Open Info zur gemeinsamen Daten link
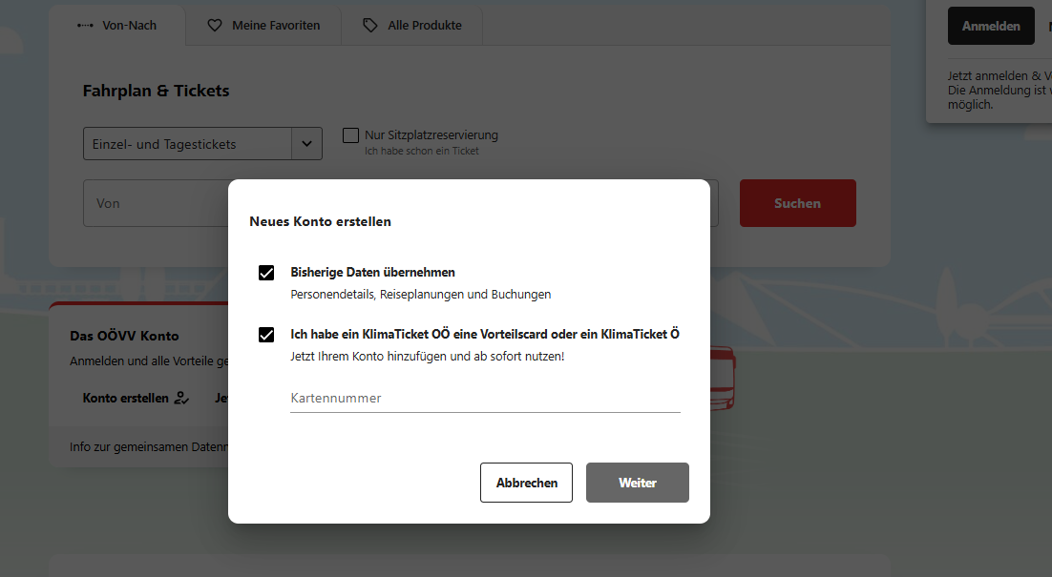 tap(148, 446)
